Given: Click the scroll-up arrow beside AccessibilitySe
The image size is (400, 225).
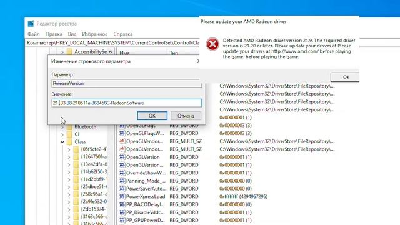Looking at the screenshot, I should point(110,52).
